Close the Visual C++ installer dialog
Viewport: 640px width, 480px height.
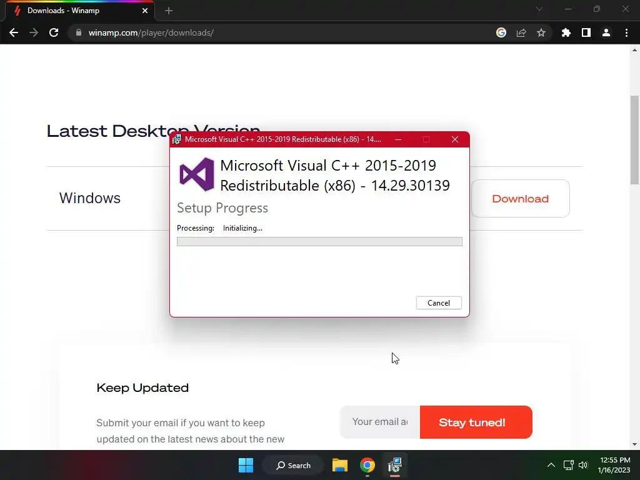[x=455, y=139]
